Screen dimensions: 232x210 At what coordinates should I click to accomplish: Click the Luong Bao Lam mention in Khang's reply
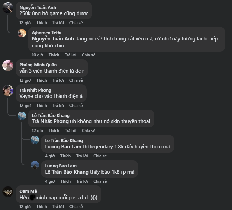(x=62, y=147)
